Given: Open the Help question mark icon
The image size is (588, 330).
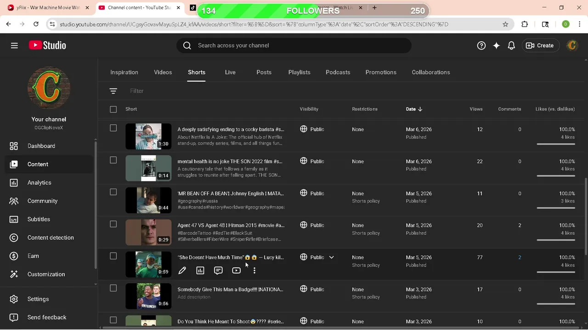Looking at the screenshot, I should pos(481,45).
